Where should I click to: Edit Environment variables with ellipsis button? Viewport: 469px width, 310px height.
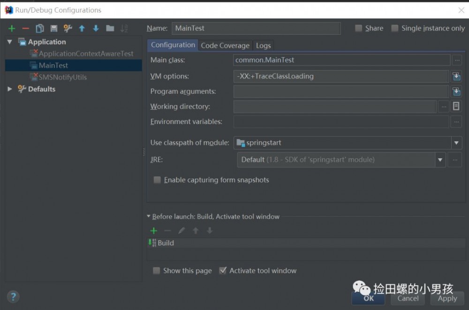click(456, 122)
